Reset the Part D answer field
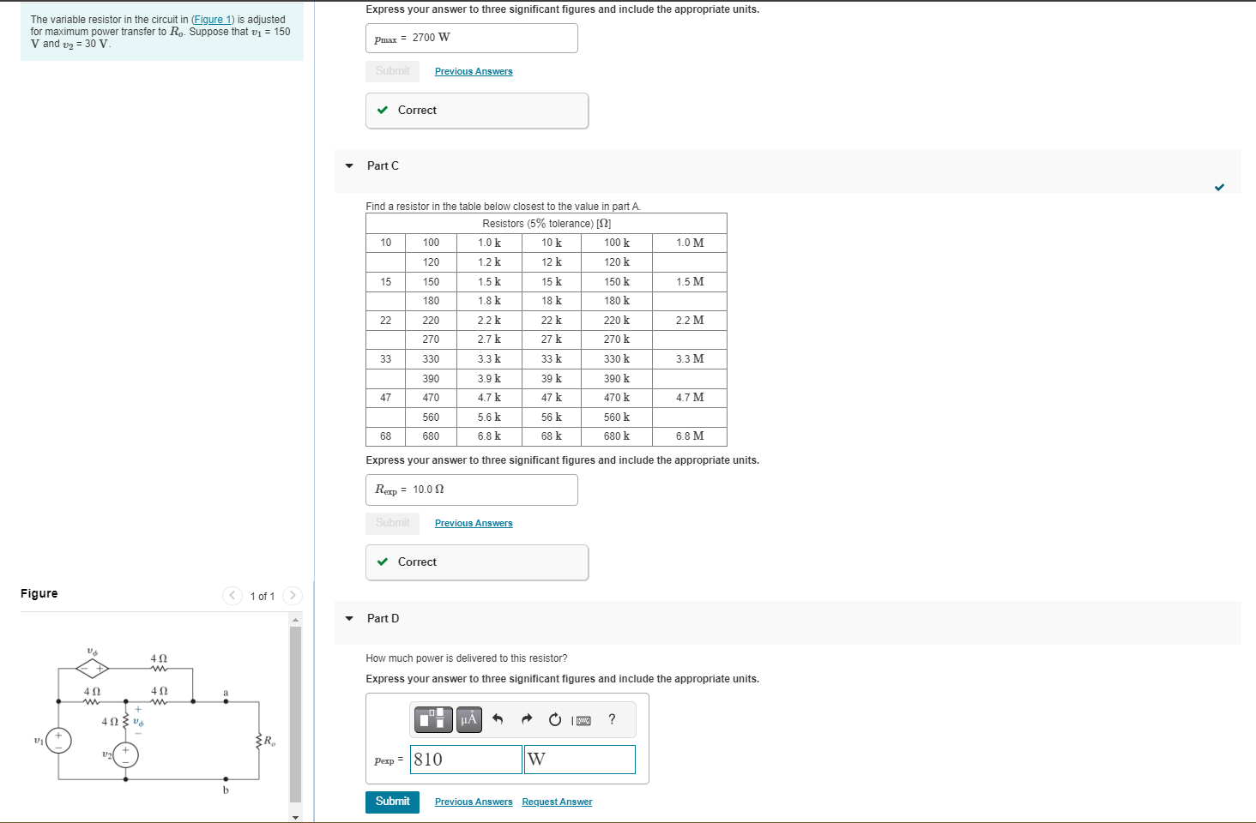Image resolution: width=1256 pixels, height=823 pixels. coord(554,719)
